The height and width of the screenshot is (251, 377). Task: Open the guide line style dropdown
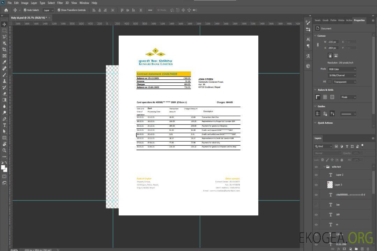[x=348, y=114]
